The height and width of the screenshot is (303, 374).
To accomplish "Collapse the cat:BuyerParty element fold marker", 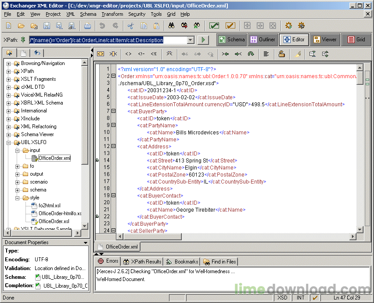I will (113, 111).
